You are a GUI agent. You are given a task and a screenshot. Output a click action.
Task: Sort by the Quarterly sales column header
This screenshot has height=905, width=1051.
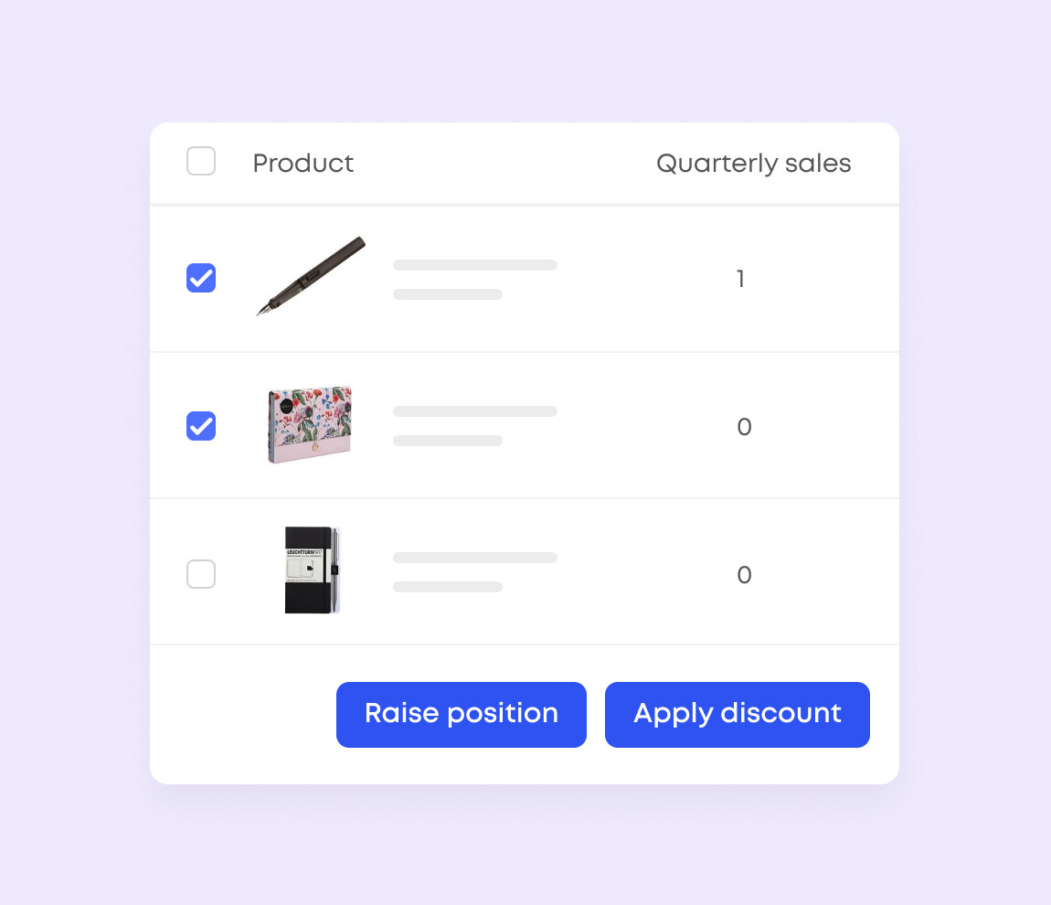753,163
